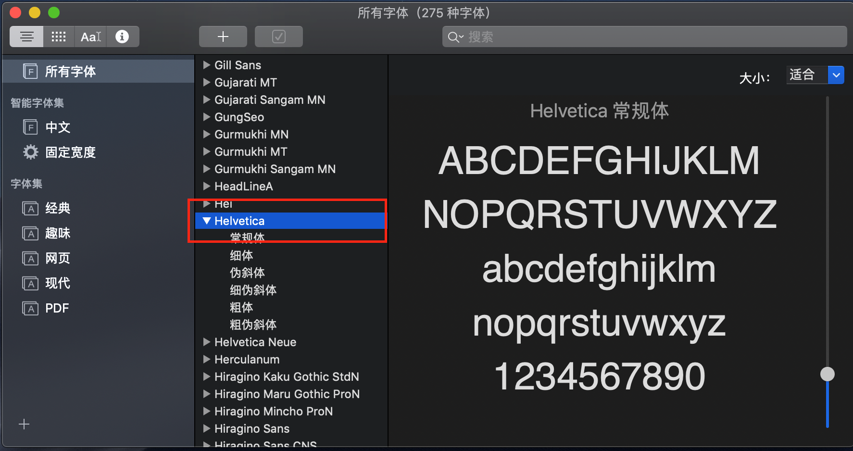Select Helvetica 粗体 style

[241, 307]
